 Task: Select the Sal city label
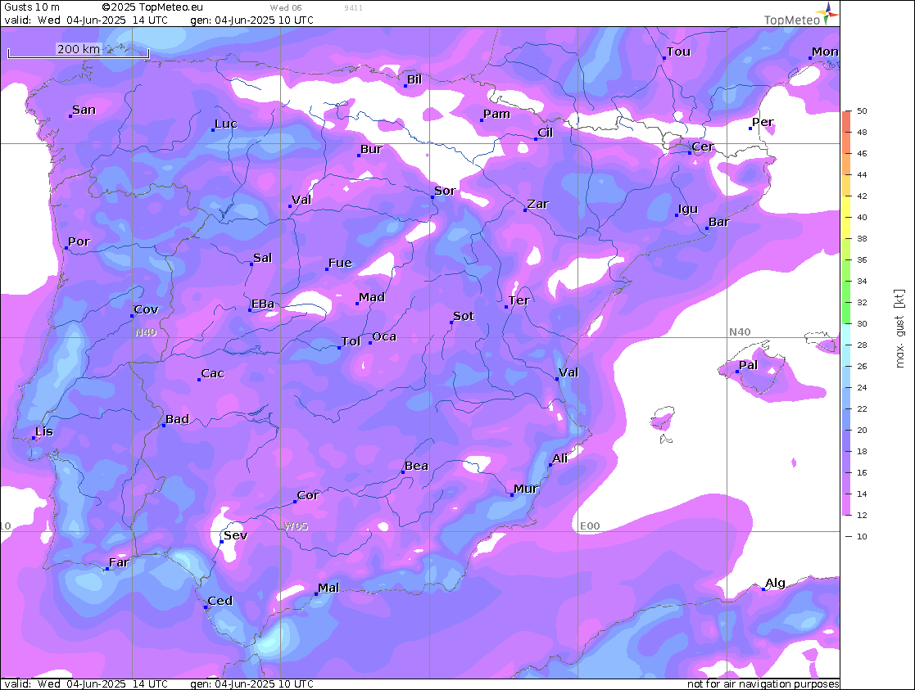tap(263, 257)
